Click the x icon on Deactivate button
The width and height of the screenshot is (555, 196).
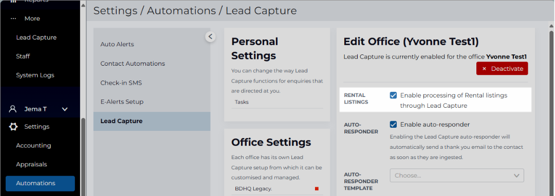[484, 69]
